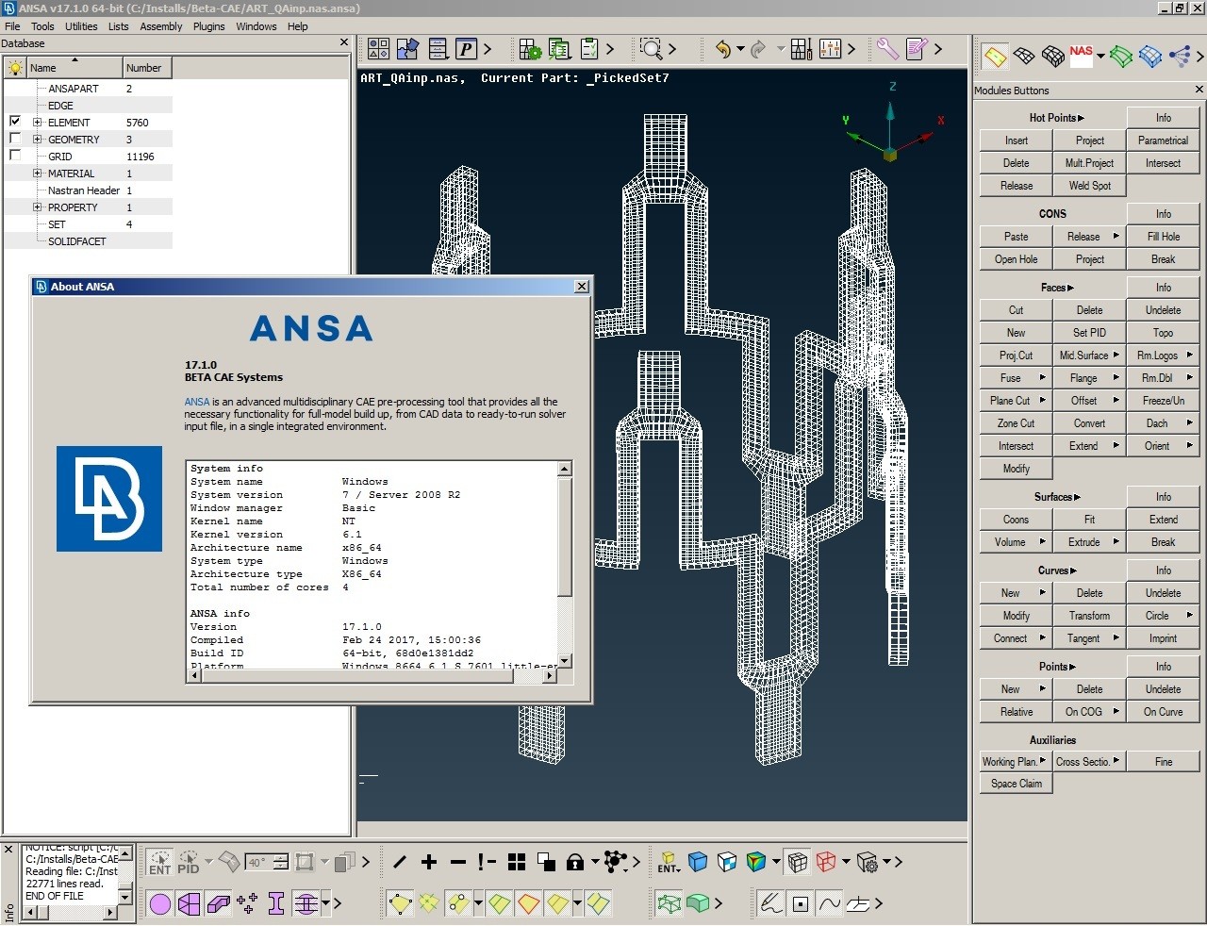Open the Windows menu
Image resolution: width=1207 pixels, height=926 pixels.
click(x=256, y=26)
